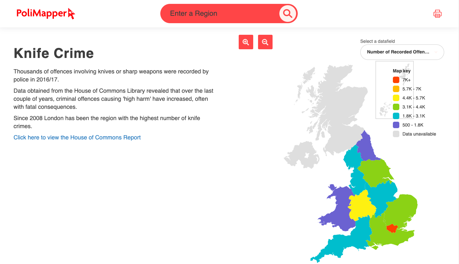Image resolution: width=459 pixels, height=264 pixels.
Task: Click the grey Data unavailable key circle
Action: coord(396,134)
